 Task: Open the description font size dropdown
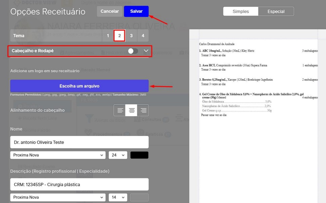(118, 197)
